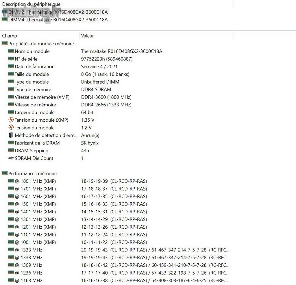Click the Performances mémoire group icon
Viewport: 296px width, 285px height.
[5, 173]
